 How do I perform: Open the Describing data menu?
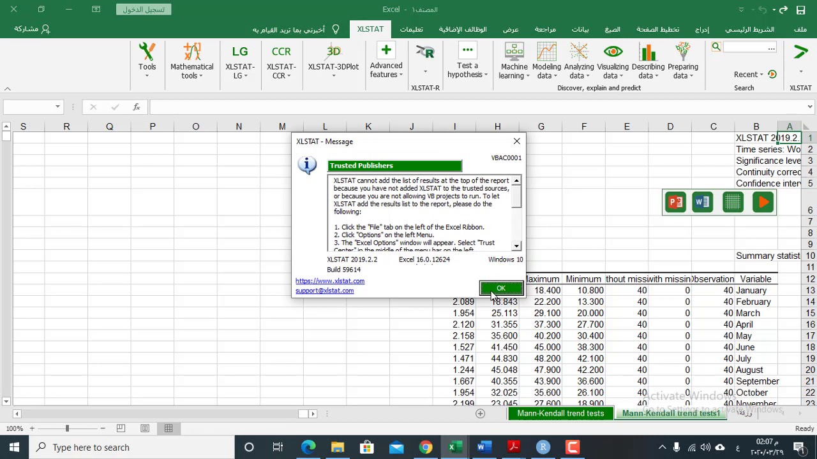(x=648, y=61)
